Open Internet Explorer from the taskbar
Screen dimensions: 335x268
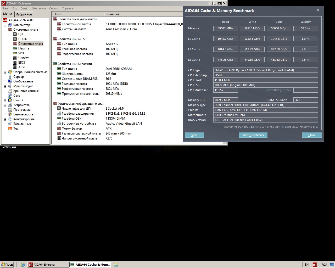[23, 265]
